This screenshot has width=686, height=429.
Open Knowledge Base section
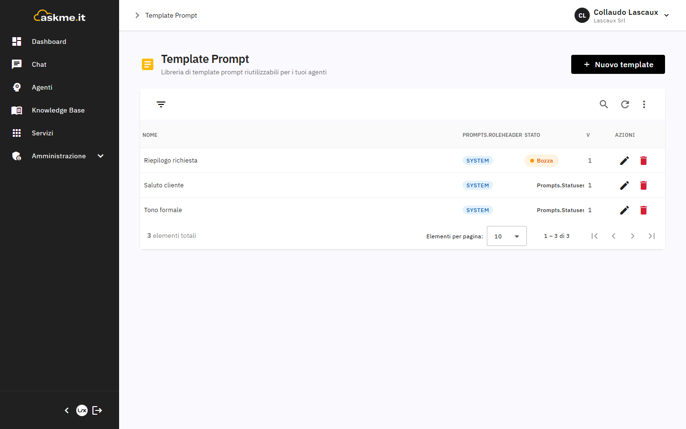[x=60, y=110]
